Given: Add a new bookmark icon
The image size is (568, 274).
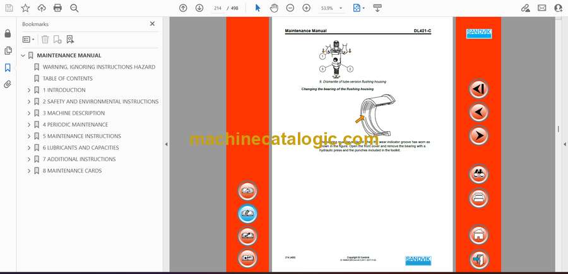Looking at the screenshot, I should pos(57,40).
